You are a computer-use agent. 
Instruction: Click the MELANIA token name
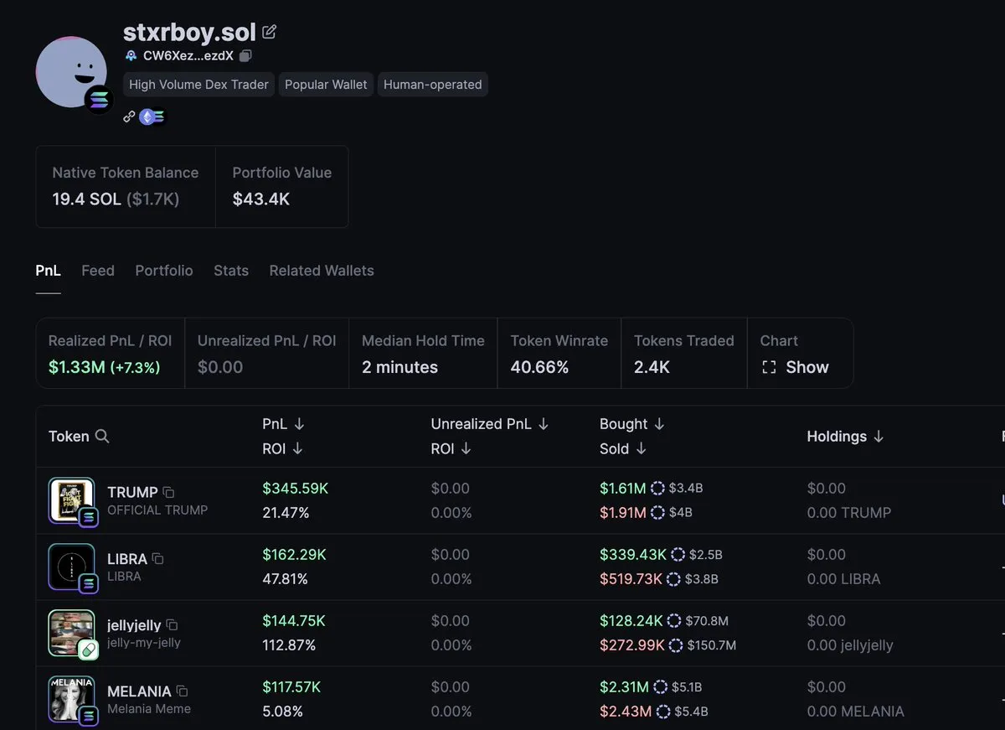(x=139, y=691)
